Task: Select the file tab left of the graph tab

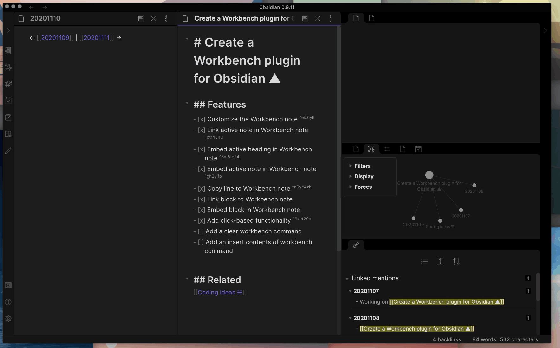Action: [x=356, y=149]
